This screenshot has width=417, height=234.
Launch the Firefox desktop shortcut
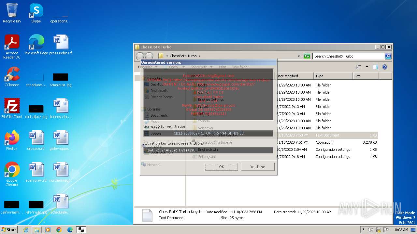coord(12,140)
